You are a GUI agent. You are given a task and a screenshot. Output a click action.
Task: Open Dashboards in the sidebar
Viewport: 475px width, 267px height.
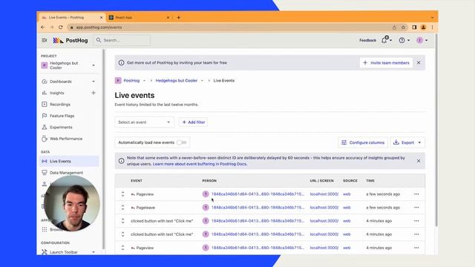(61, 82)
